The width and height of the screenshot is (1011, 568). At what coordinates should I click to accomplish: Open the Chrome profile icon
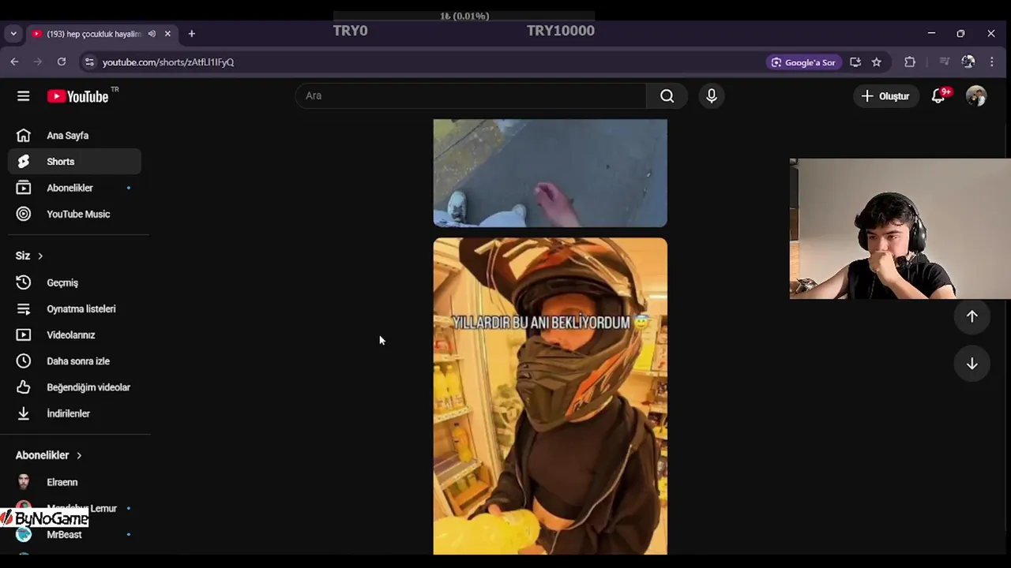[968, 62]
